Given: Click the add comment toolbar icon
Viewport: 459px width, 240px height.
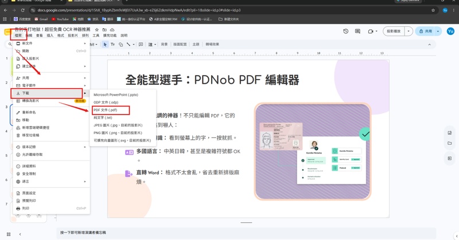Looking at the screenshot, I should [x=141, y=45].
